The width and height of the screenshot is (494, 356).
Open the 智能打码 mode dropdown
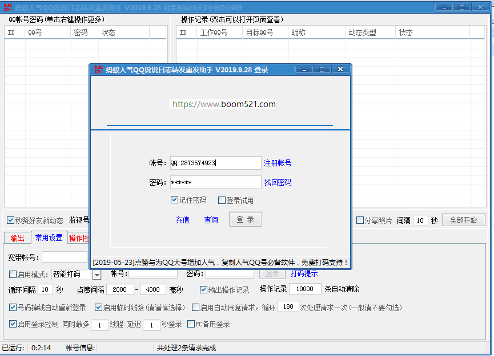pos(97,275)
